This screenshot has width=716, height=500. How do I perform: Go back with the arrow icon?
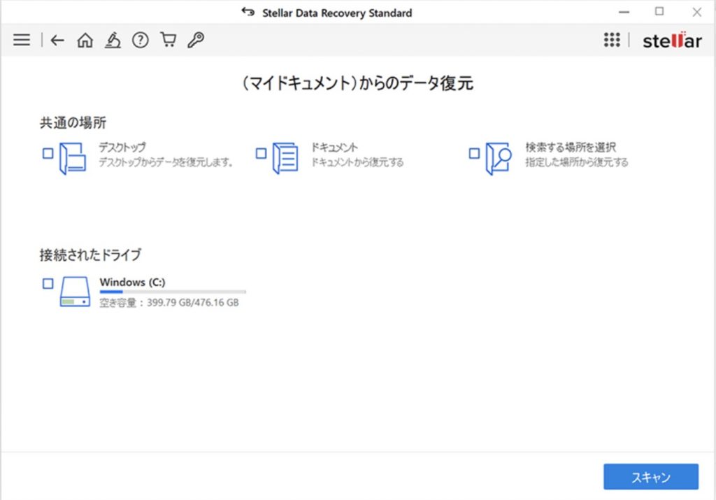[x=57, y=40]
